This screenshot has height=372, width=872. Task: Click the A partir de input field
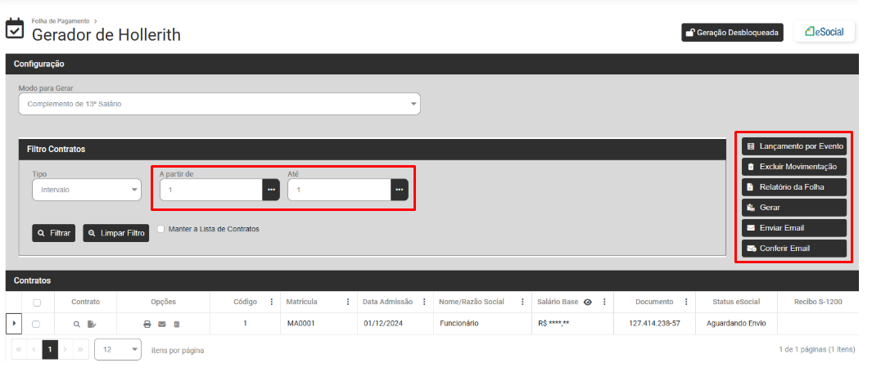pyautogui.click(x=210, y=190)
